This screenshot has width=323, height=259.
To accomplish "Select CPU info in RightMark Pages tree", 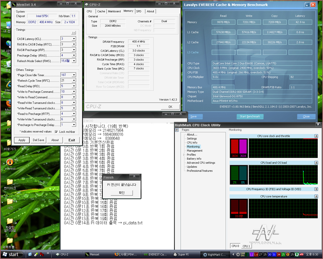I will click(192, 143).
